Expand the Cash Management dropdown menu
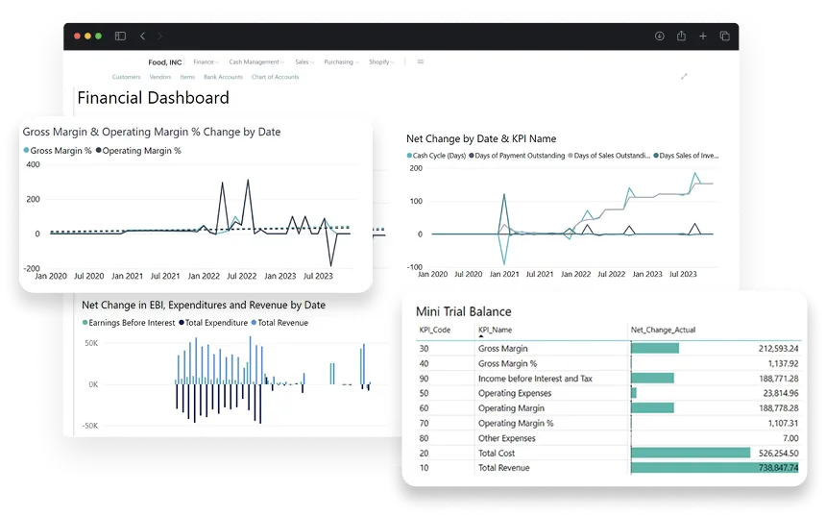 point(255,61)
